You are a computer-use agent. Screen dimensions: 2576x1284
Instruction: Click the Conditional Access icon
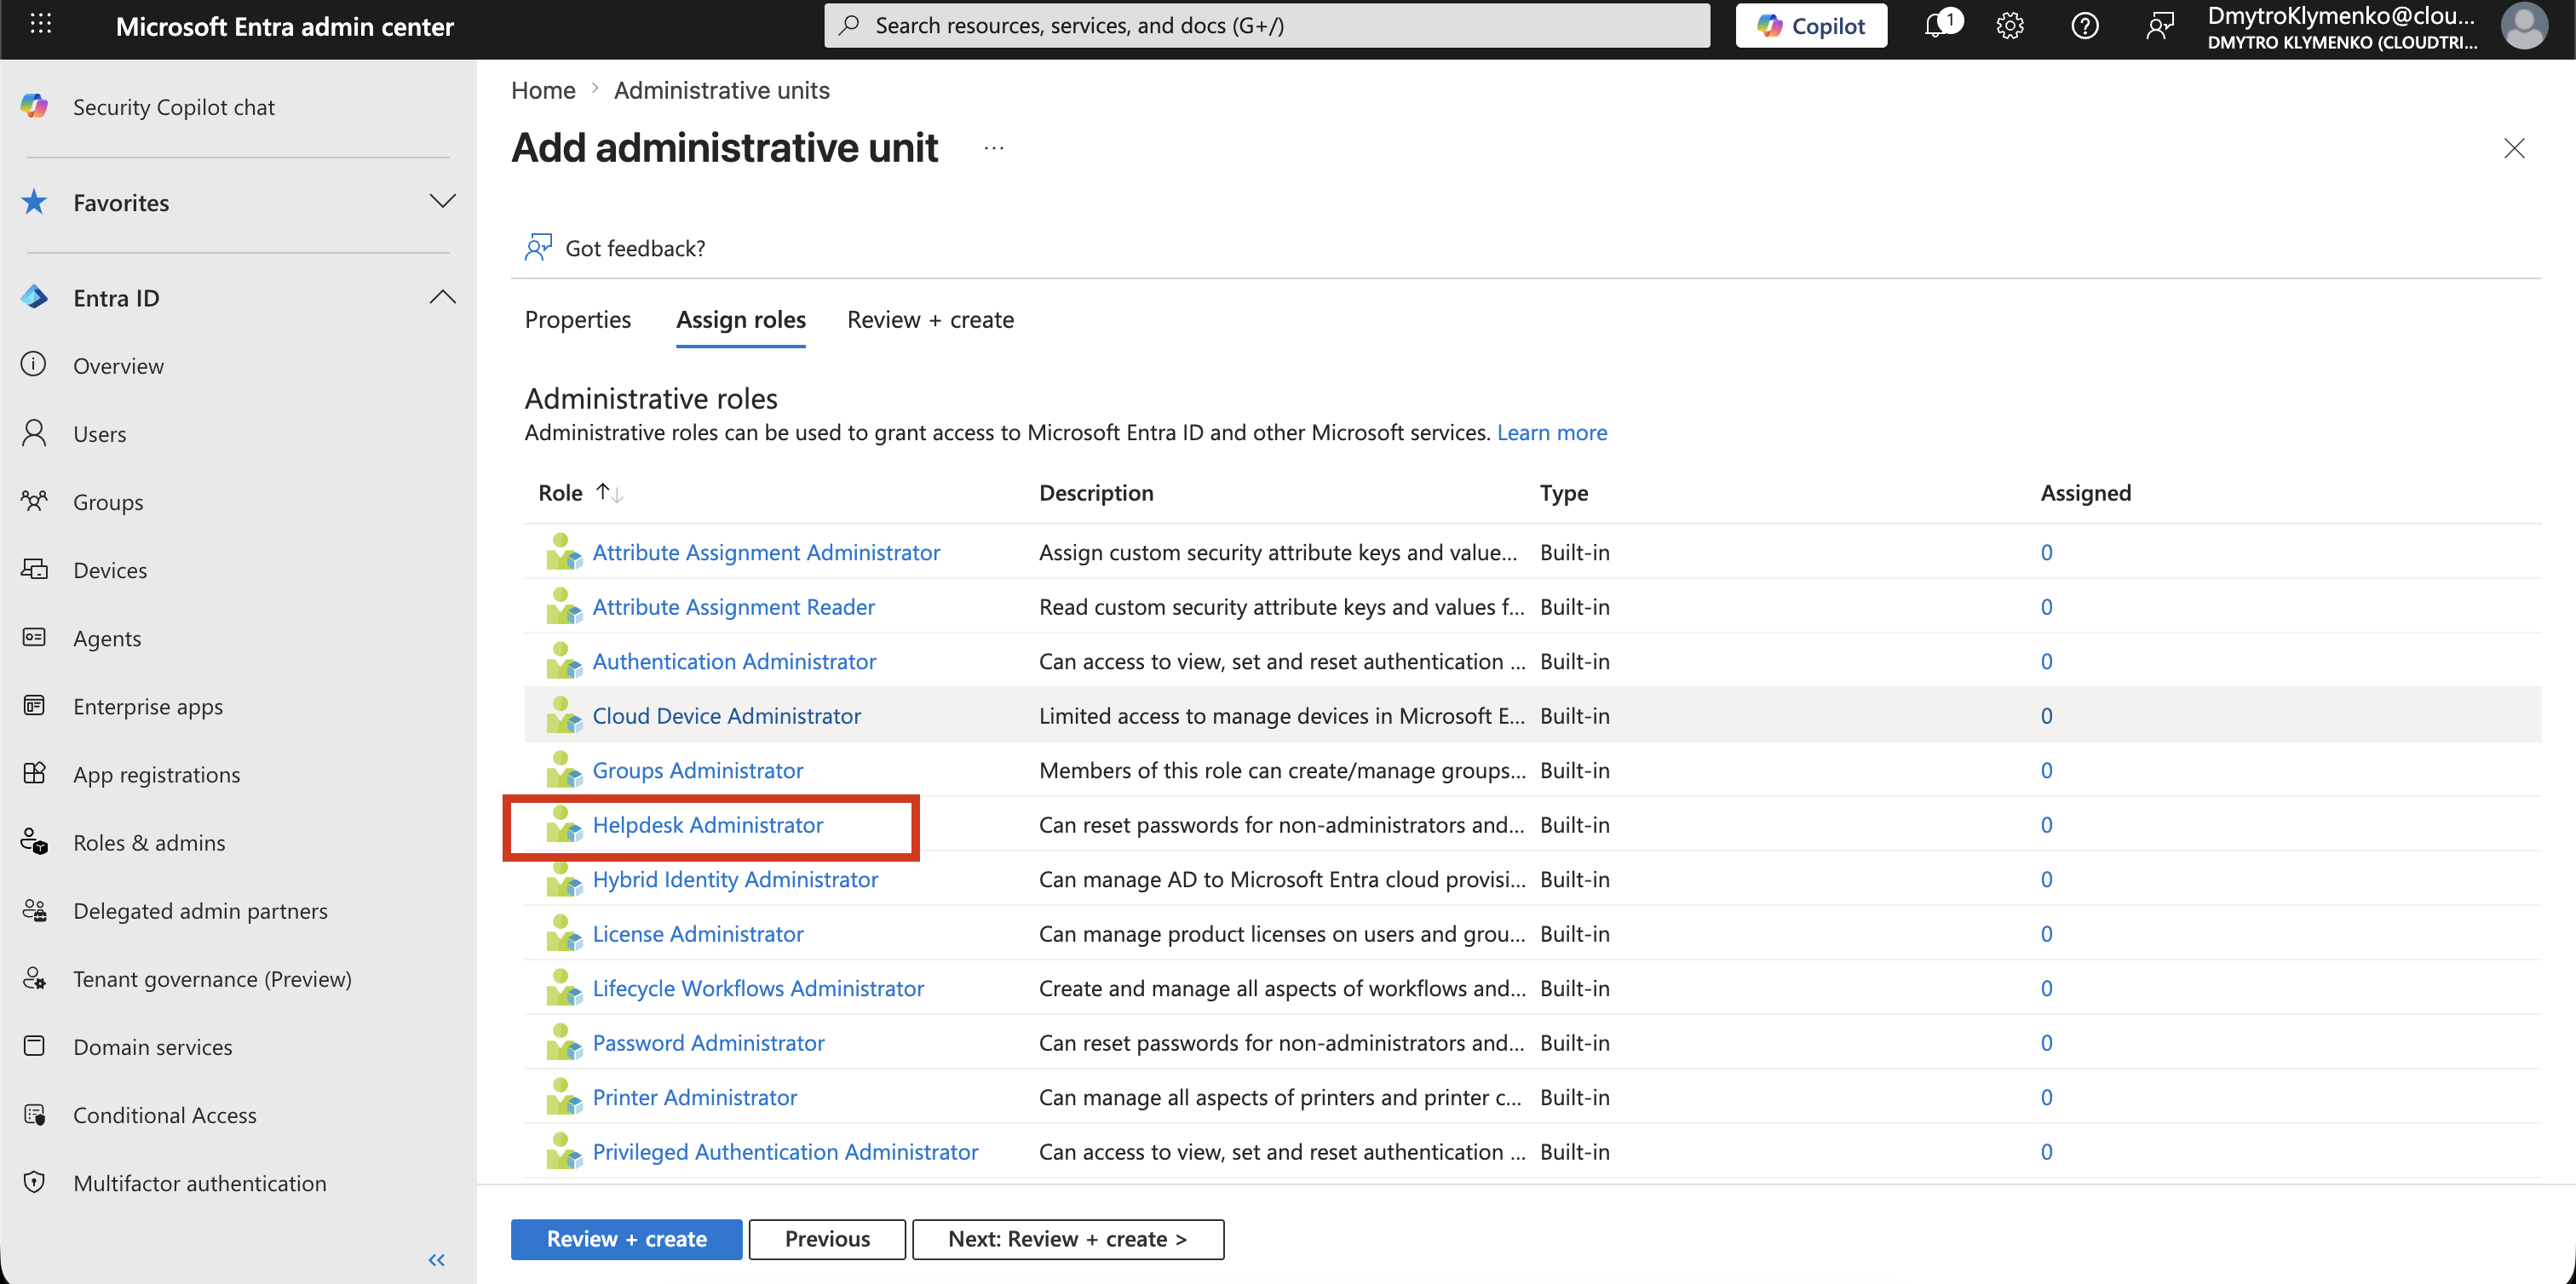point(34,1114)
